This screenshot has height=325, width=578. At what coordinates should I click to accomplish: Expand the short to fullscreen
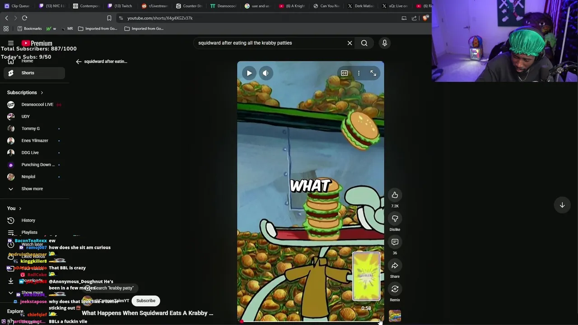point(373,73)
